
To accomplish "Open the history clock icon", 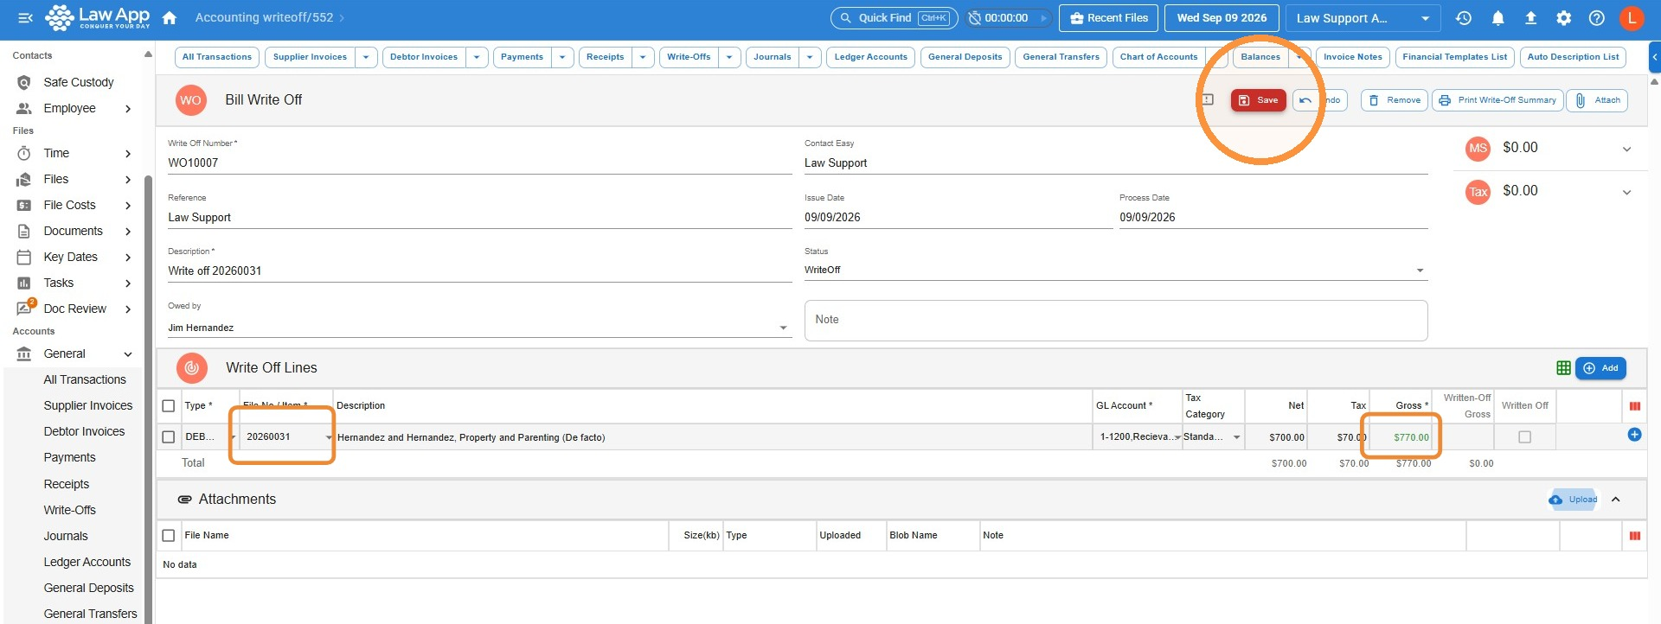I will (1464, 18).
